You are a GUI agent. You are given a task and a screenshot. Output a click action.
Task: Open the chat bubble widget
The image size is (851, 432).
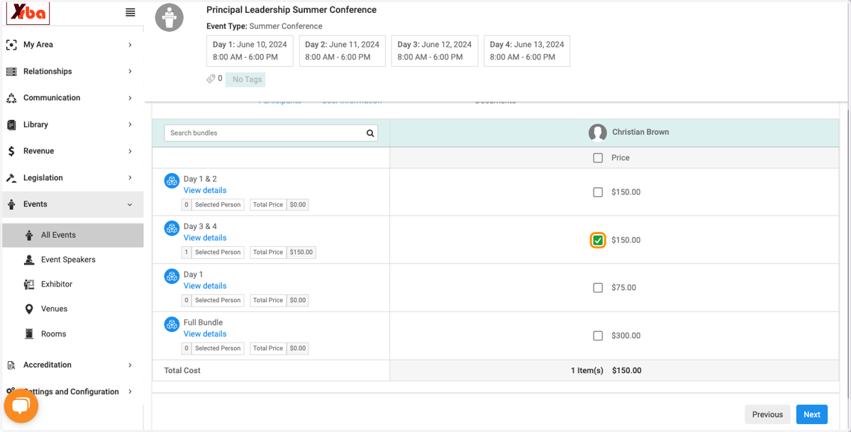click(x=21, y=406)
